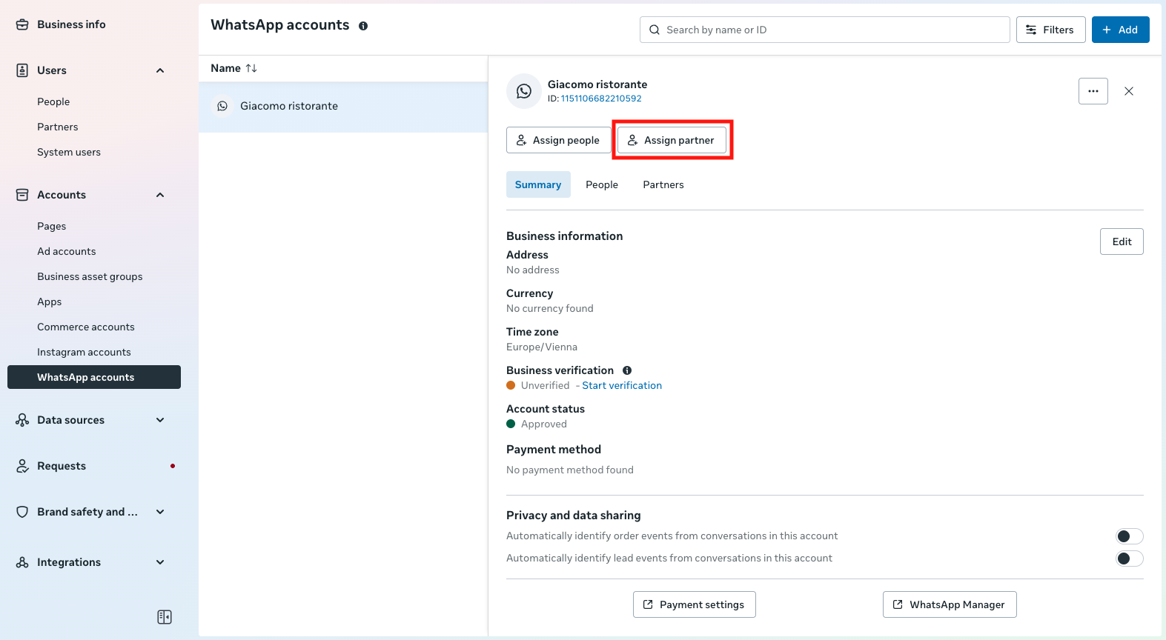The height and width of the screenshot is (640, 1166).
Task: Open the Filters options
Action: tap(1050, 30)
